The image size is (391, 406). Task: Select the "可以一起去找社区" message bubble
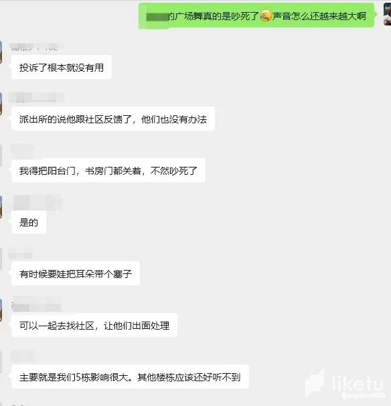tap(94, 325)
